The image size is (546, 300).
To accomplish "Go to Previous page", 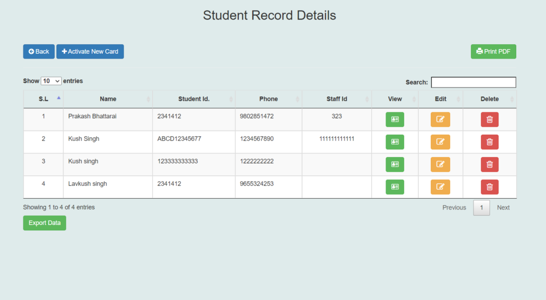I will 454,208.
